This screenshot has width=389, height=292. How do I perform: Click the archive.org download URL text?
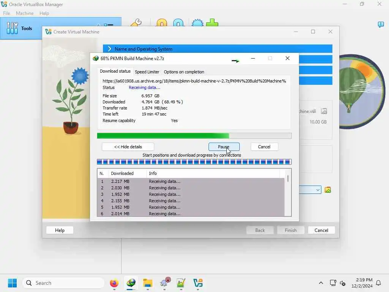click(194, 81)
